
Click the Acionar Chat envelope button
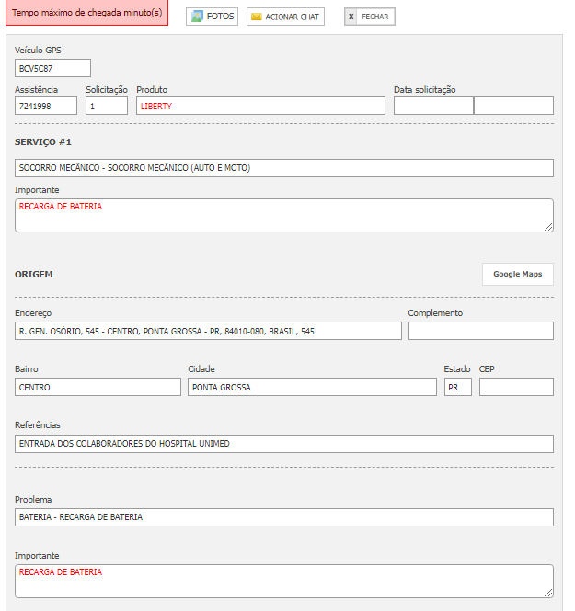[285, 17]
